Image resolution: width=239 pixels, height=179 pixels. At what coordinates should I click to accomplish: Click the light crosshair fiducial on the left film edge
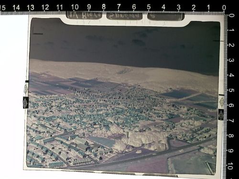[26, 89]
